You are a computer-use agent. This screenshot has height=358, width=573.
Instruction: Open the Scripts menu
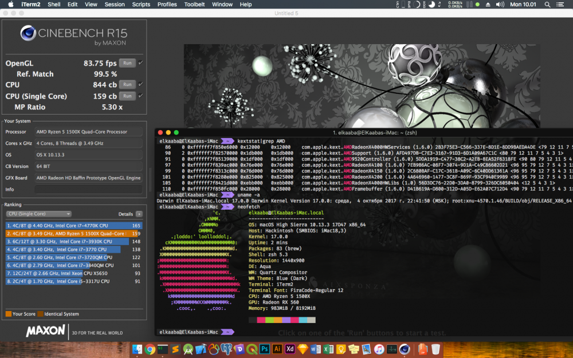click(x=141, y=5)
